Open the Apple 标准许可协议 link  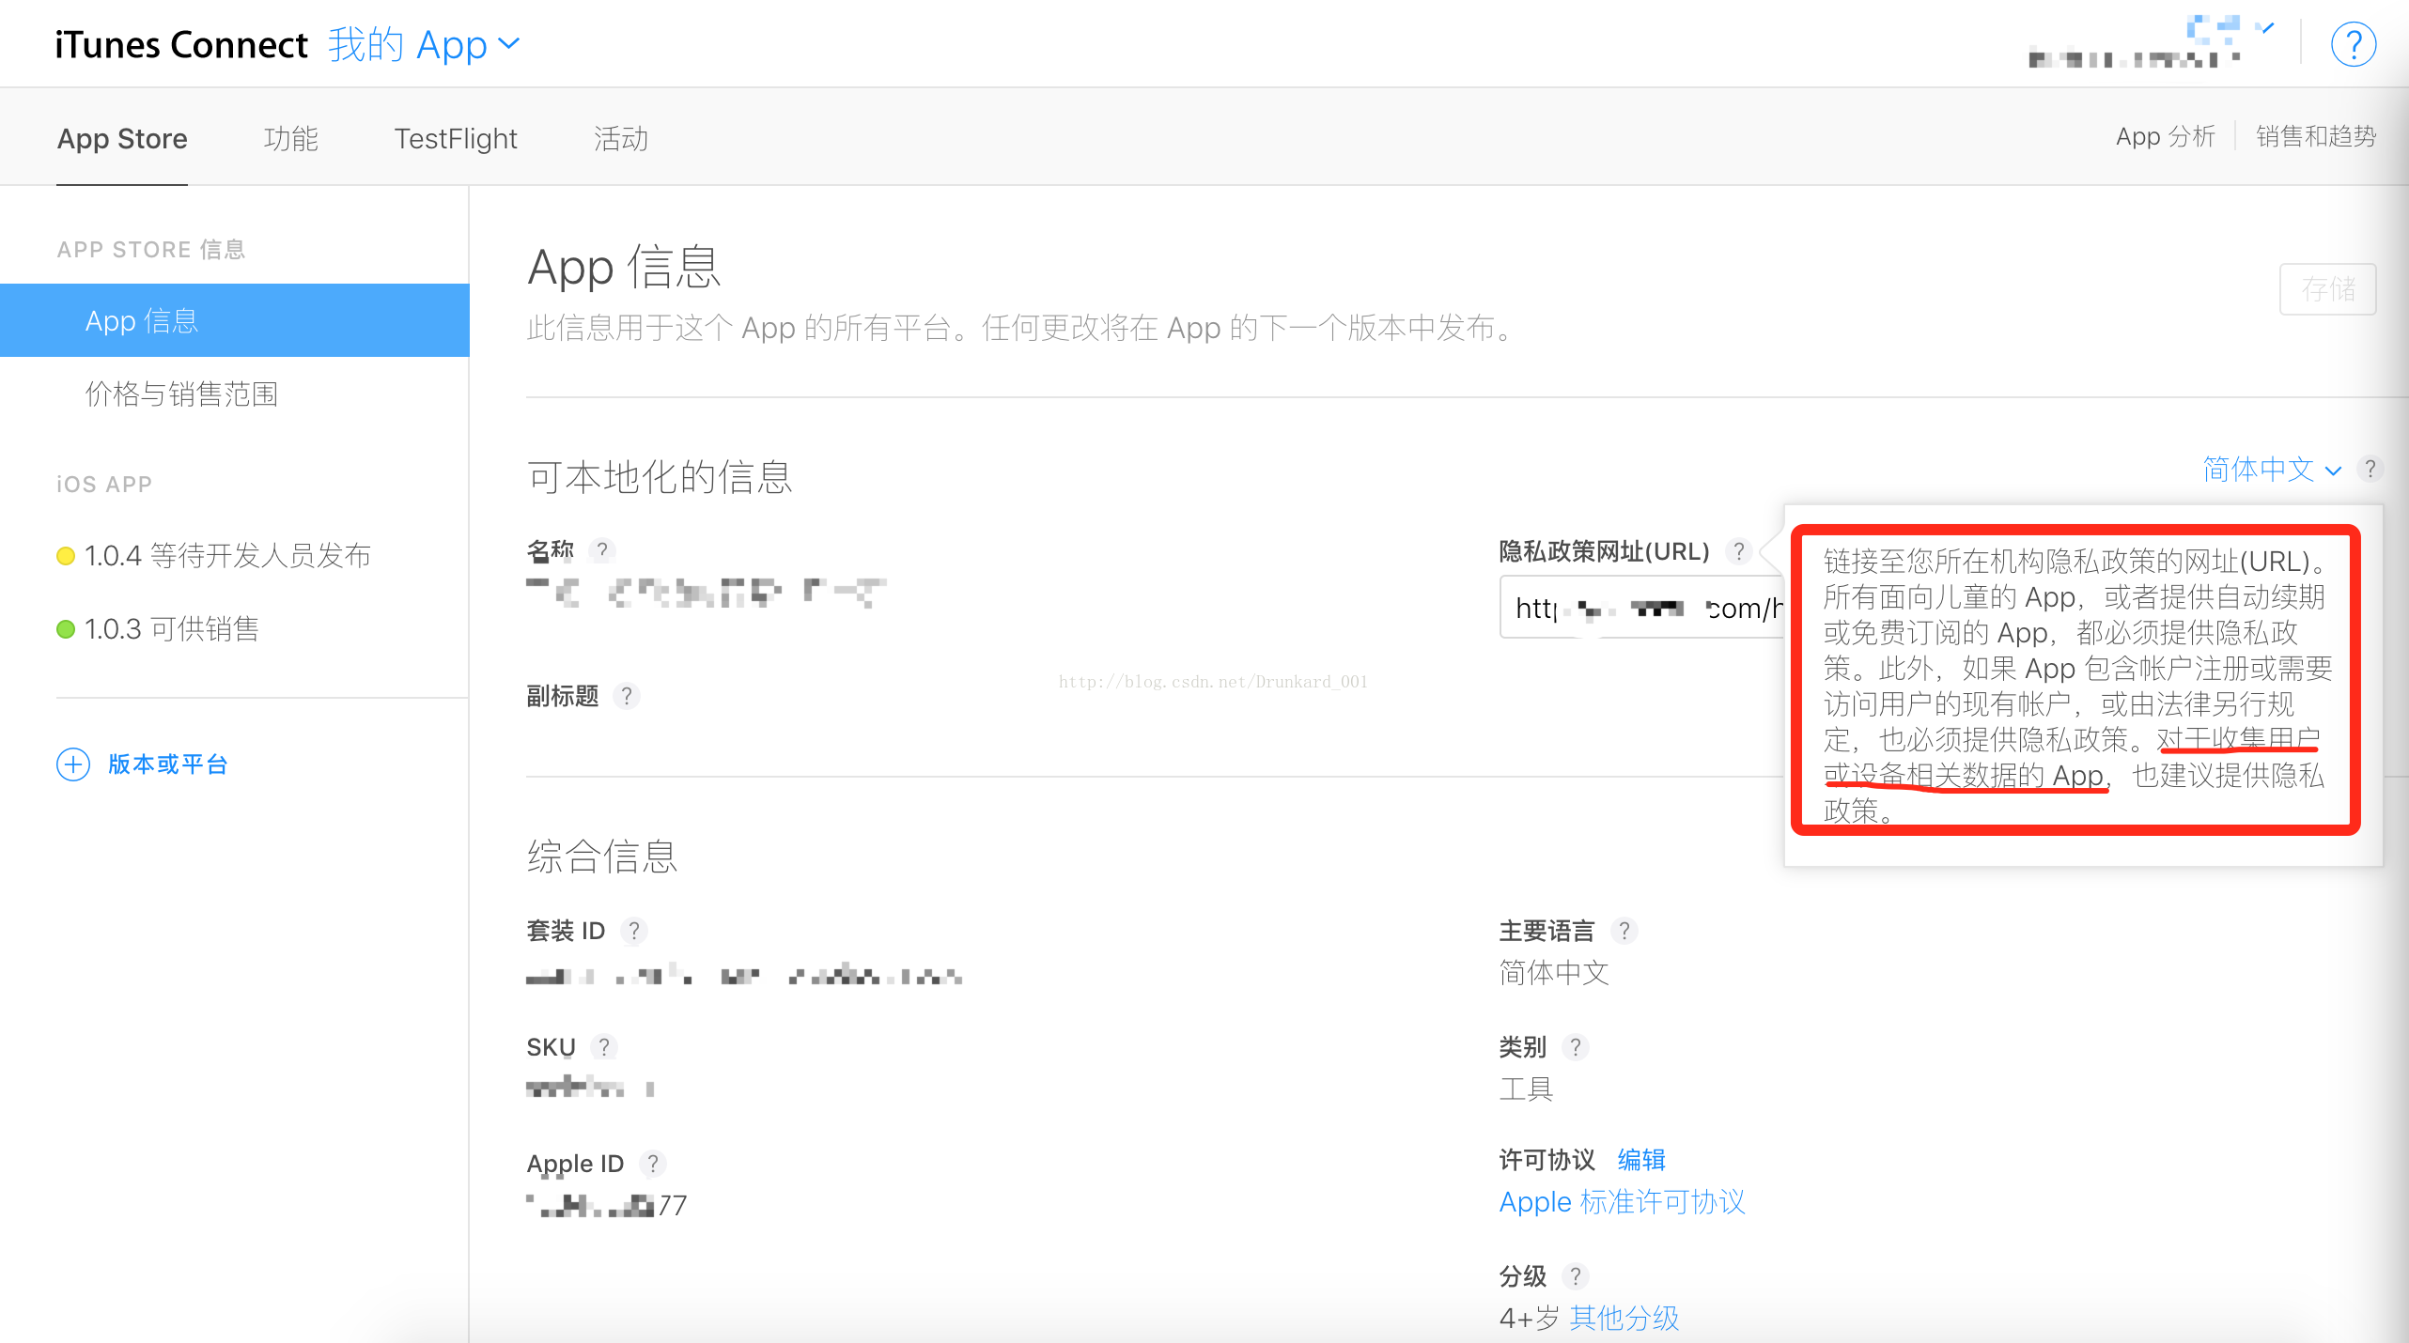pos(1622,1202)
